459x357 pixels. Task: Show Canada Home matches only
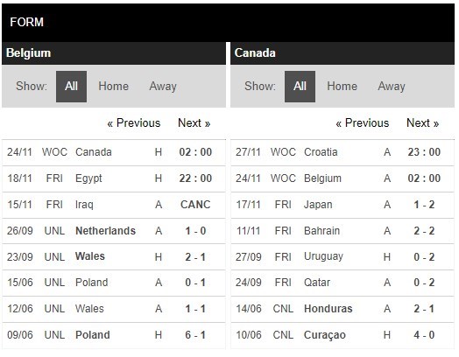[x=342, y=87]
